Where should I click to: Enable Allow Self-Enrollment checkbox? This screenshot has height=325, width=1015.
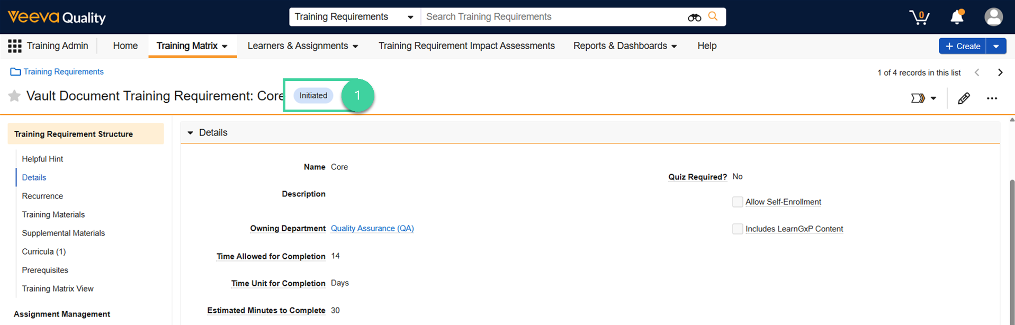[x=738, y=202]
